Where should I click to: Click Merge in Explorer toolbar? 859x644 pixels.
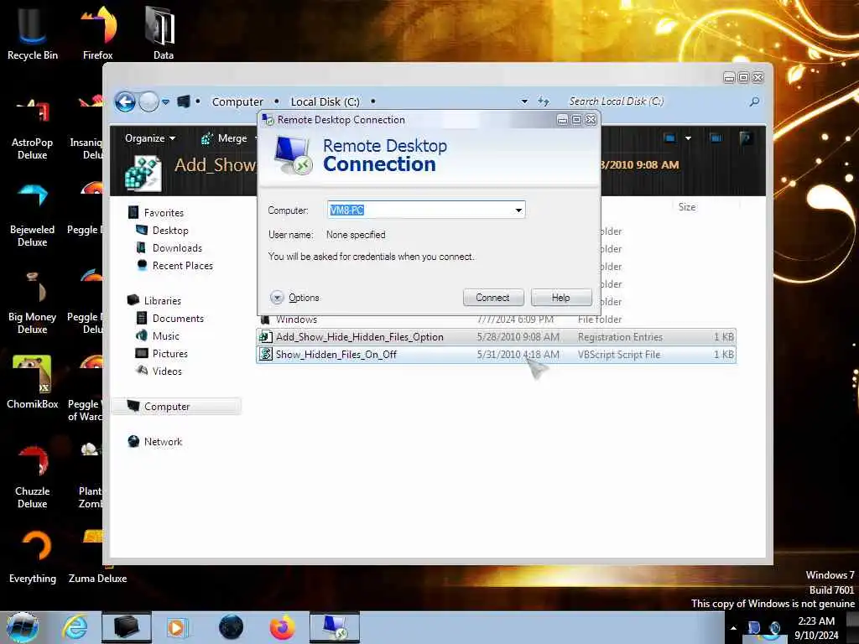pyautogui.click(x=224, y=138)
